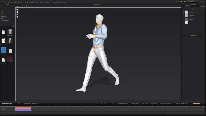Open the ANIMATION mode dropdown
This screenshot has height=116, width=206.
(192, 2)
